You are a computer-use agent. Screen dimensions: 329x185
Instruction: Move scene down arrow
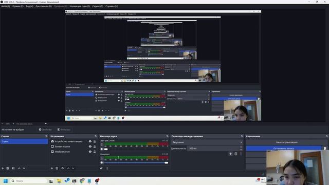[x=24, y=168]
